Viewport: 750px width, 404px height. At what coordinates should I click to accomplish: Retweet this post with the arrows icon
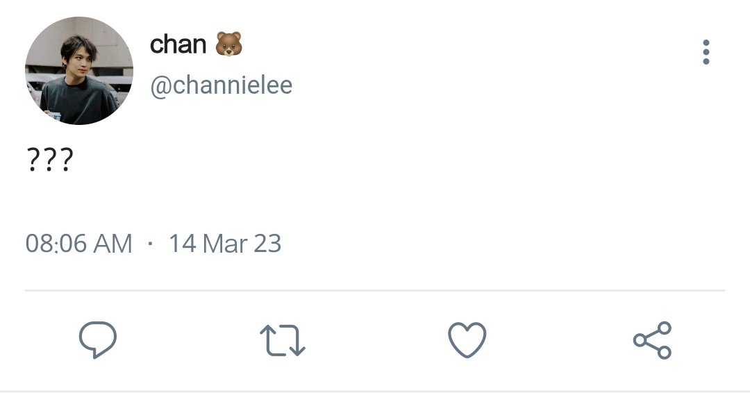click(x=282, y=340)
